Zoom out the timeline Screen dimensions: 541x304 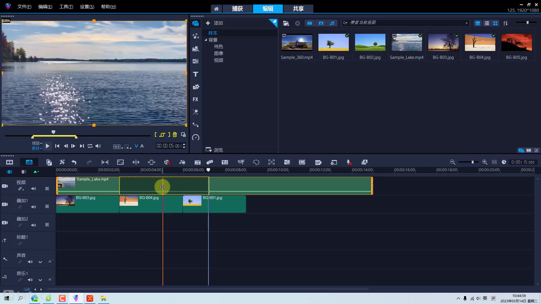click(453, 162)
